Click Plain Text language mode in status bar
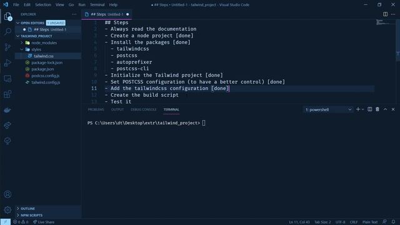Screen dimensions: 400x225 pyautogui.click(x=370, y=222)
